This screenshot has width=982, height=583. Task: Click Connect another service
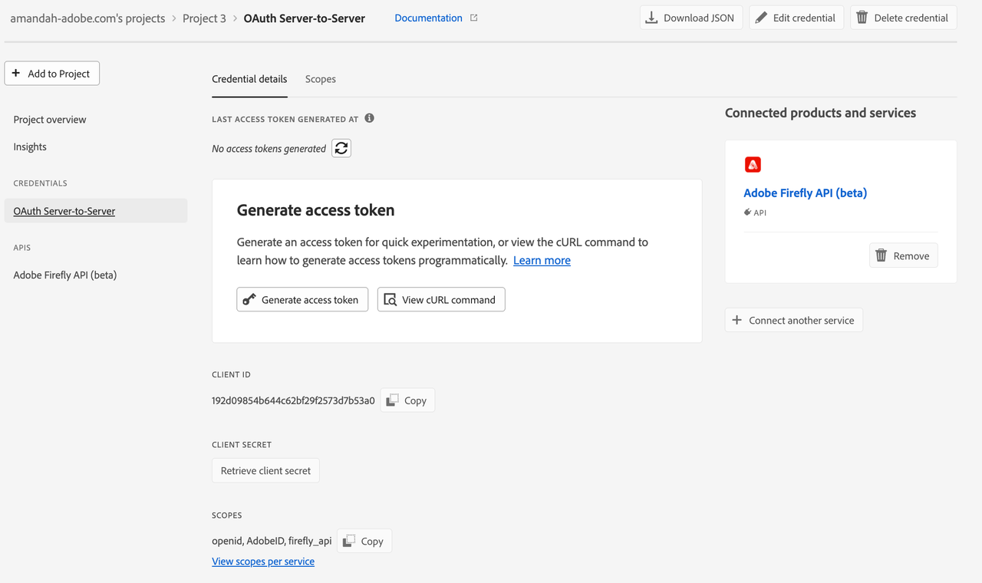(x=793, y=320)
